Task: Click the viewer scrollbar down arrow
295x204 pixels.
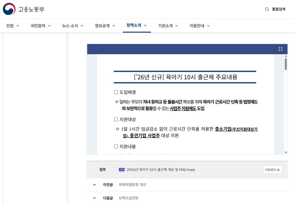Action: 286,152
